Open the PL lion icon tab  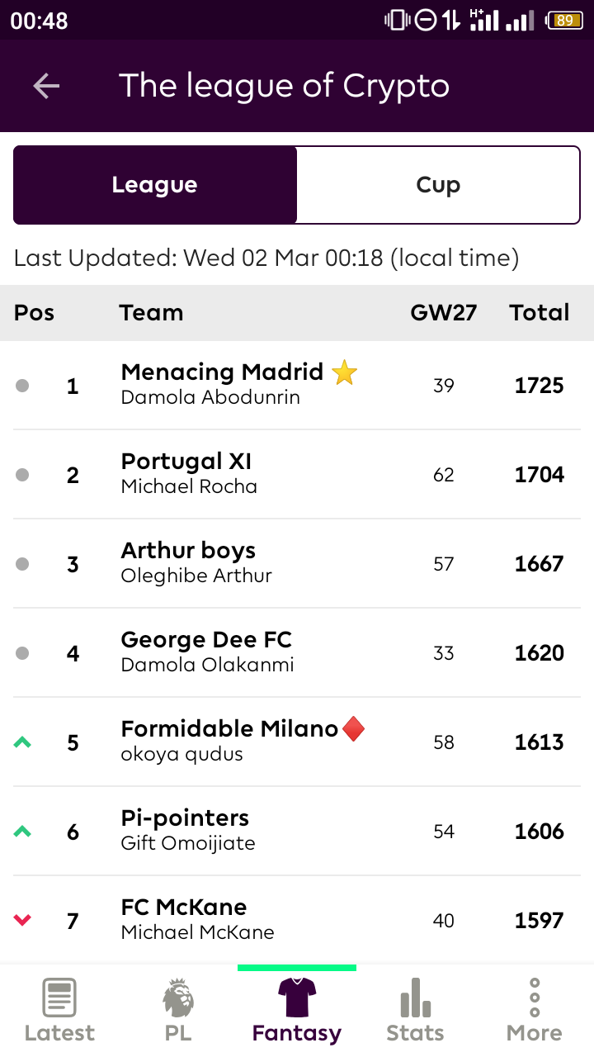178,998
